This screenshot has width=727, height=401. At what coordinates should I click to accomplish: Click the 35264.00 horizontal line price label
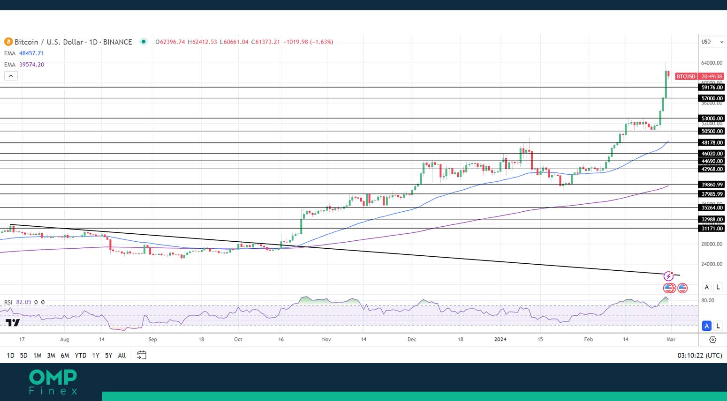tap(712, 208)
